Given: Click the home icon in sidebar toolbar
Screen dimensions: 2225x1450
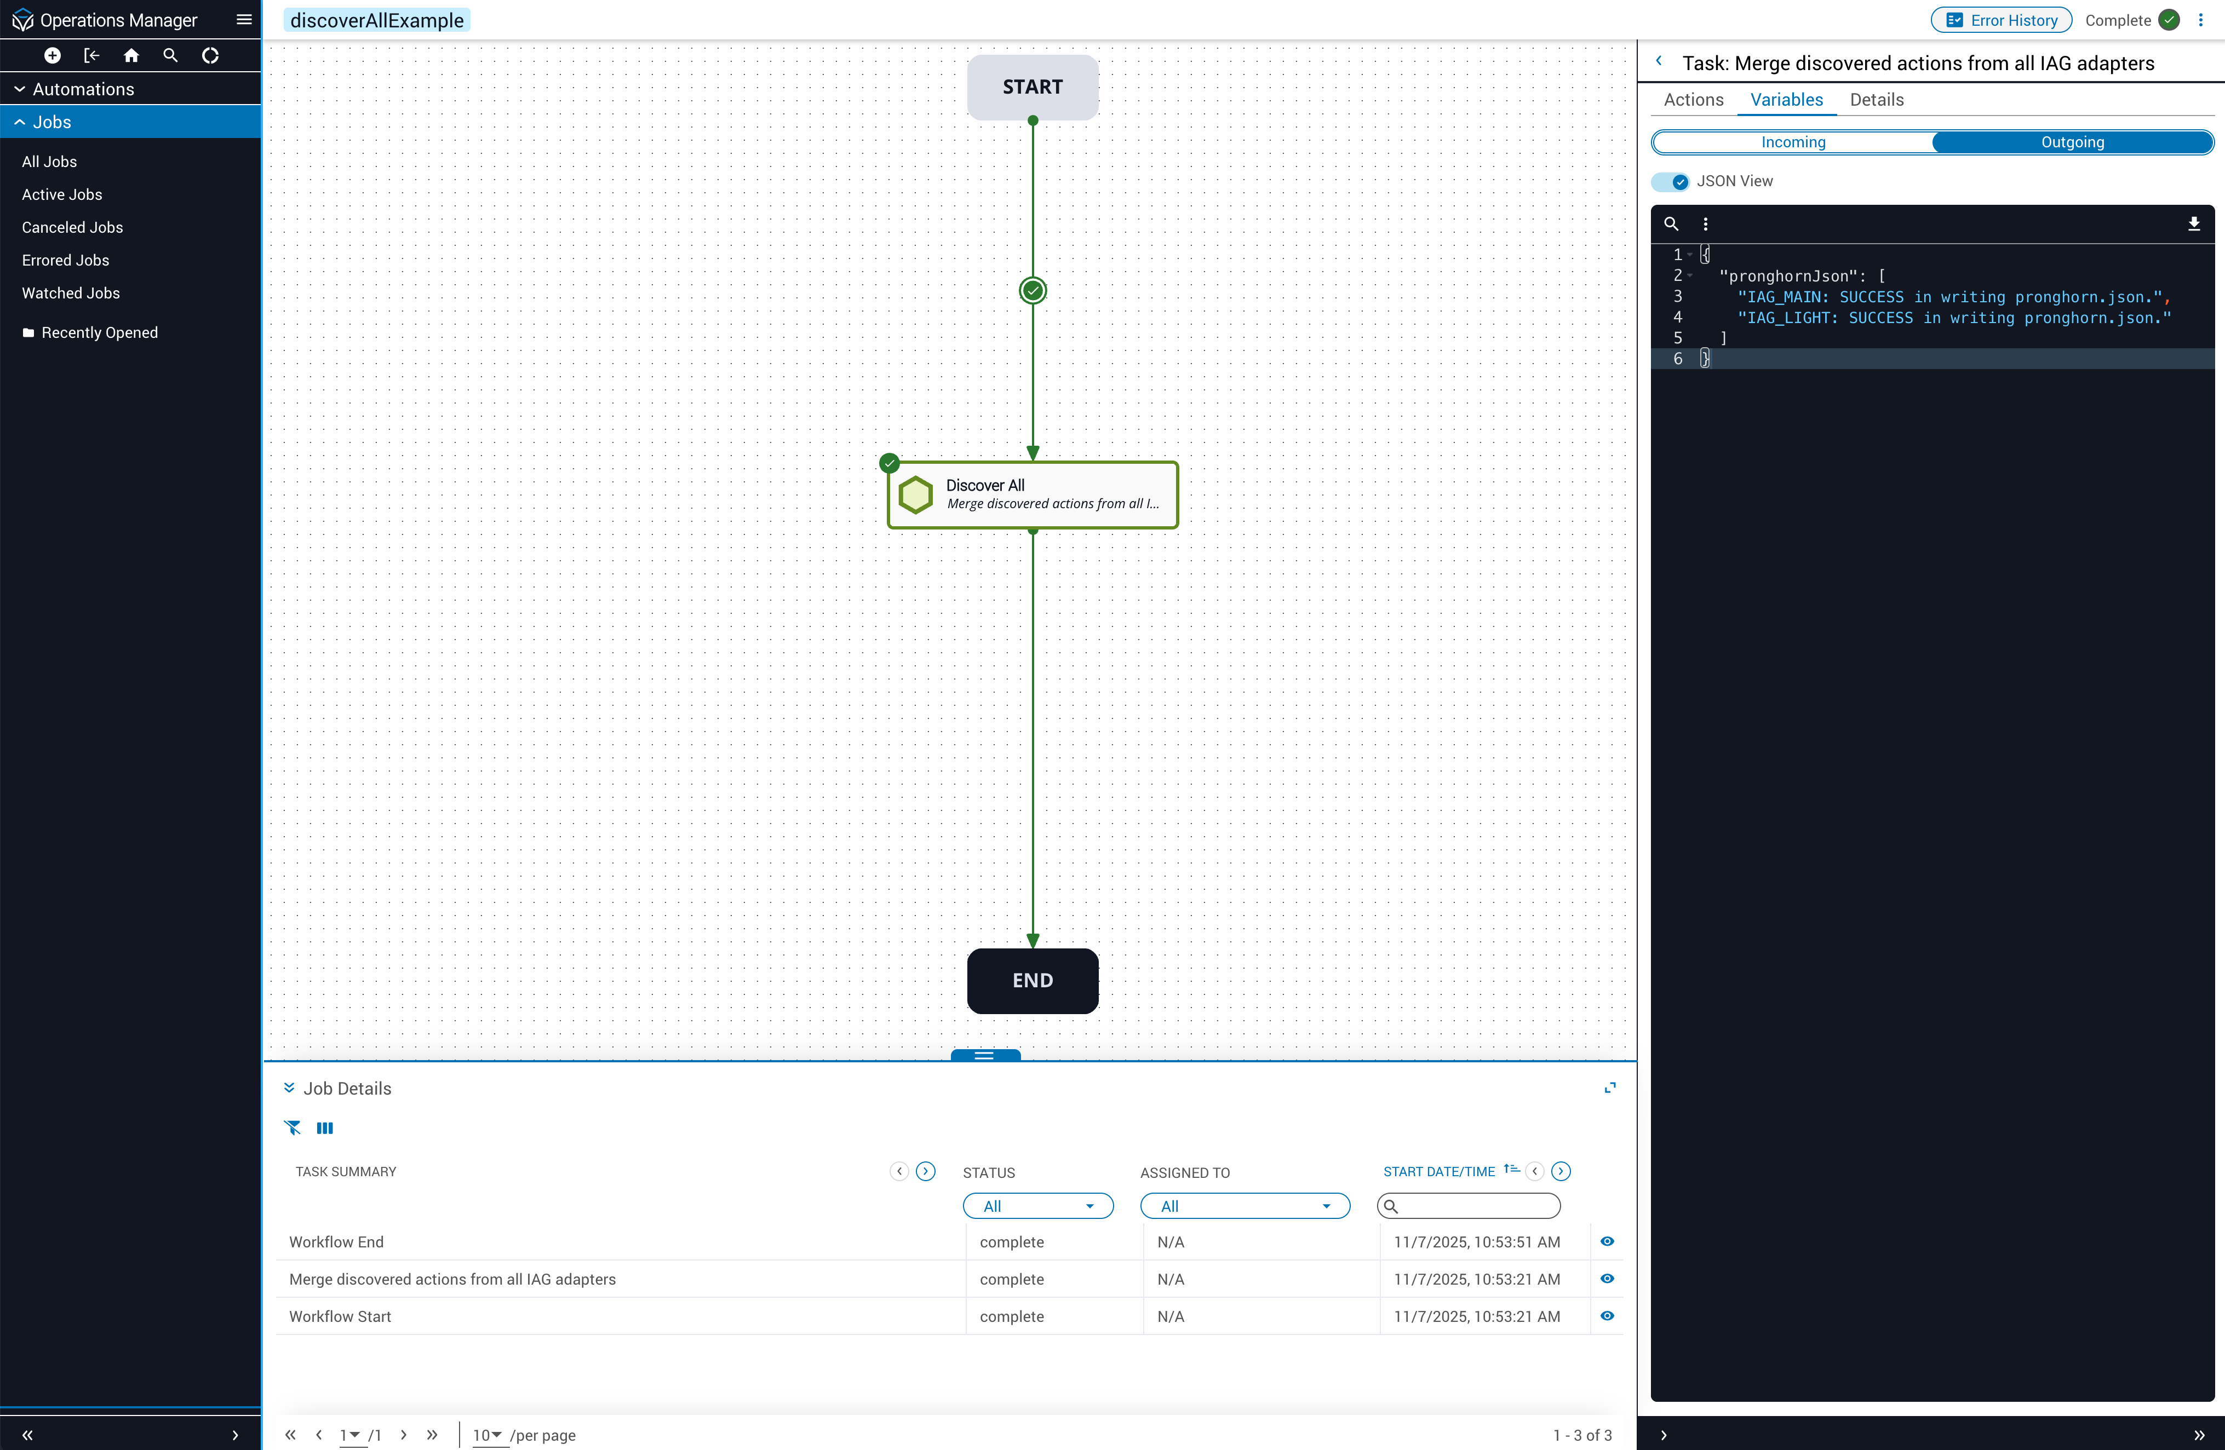Looking at the screenshot, I should [x=131, y=56].
